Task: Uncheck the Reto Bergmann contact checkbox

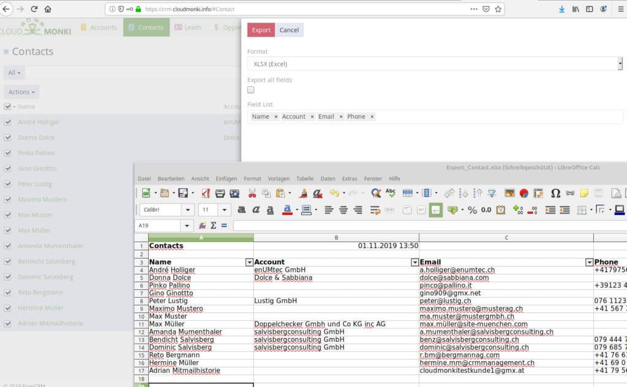Action: coord(7,292)
